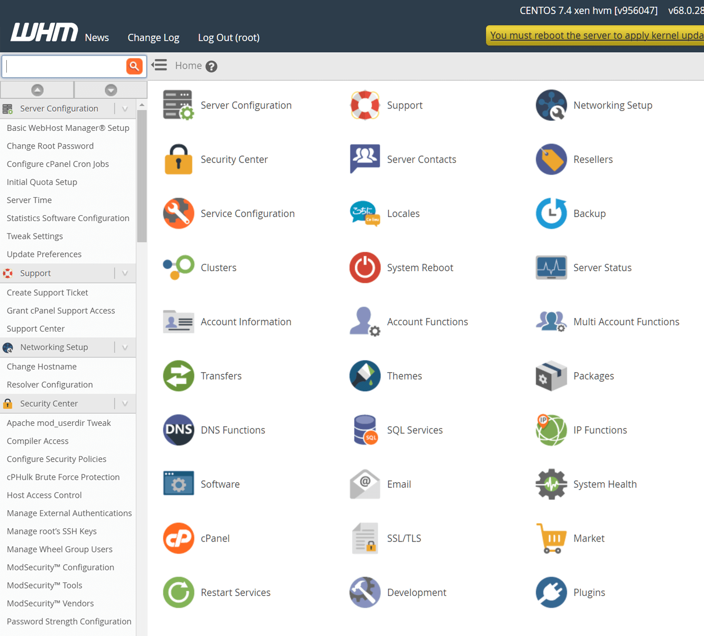Image resolution: width=704 pixels, height=636 pixels.
Task: Click the orange search magnifier button
Action: pyautogui.click(x=134, y=66)
